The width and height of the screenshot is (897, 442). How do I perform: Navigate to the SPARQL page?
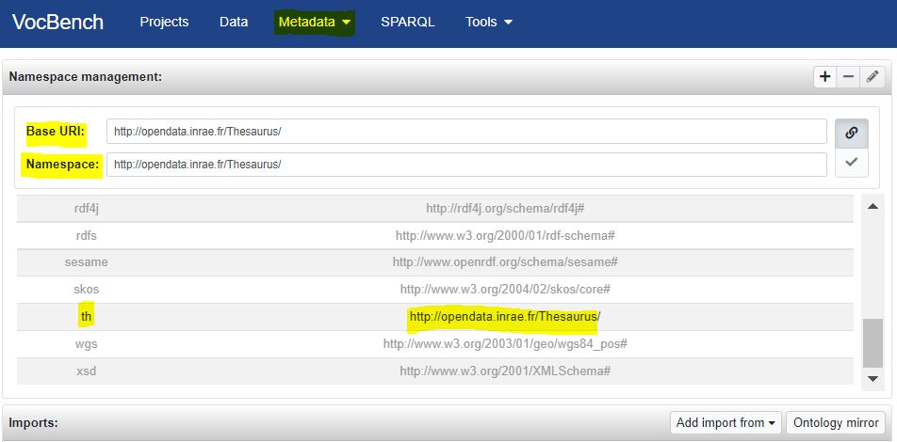[x=407, y=22]
